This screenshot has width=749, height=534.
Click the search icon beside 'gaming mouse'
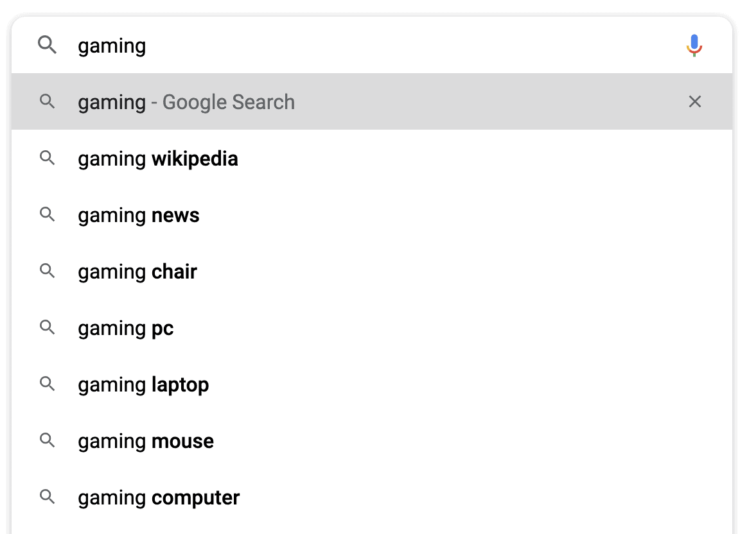[x=46, y=441]
